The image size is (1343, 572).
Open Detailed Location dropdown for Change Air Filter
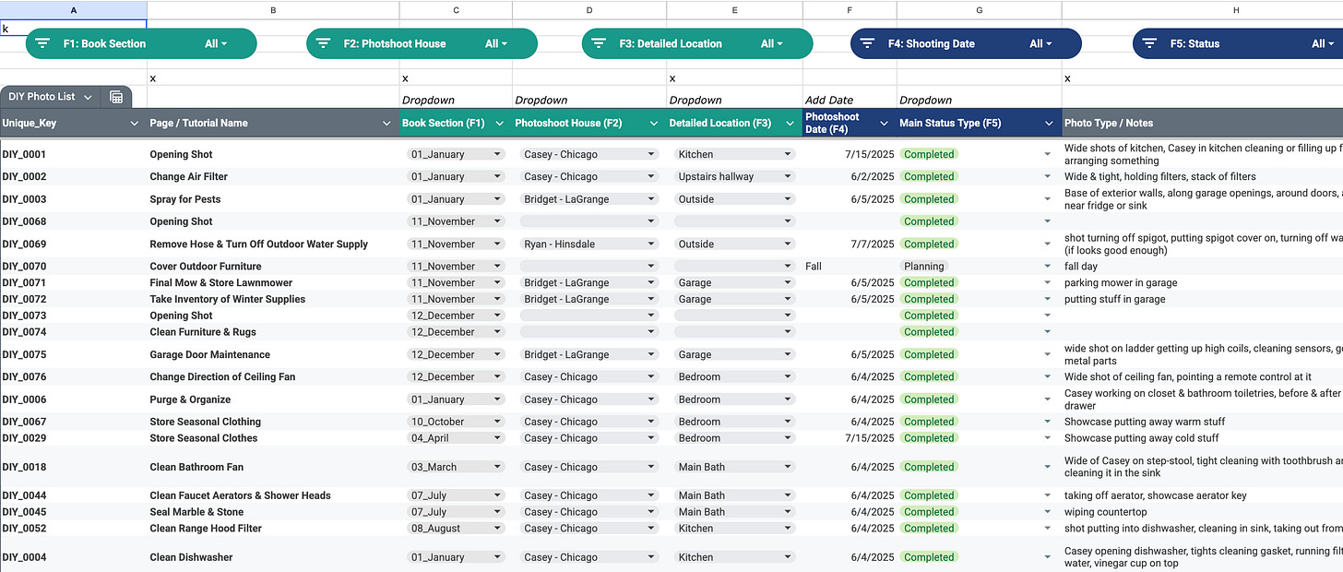[734, 176]
